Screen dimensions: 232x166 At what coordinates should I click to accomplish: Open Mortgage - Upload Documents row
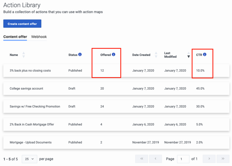coord(116,142)
